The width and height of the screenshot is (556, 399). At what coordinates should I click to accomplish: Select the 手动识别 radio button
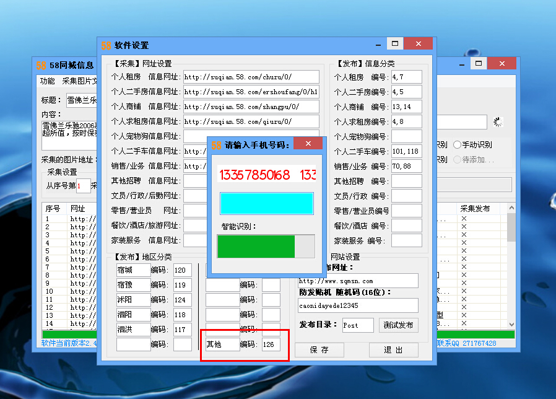(x=458, y=144)
